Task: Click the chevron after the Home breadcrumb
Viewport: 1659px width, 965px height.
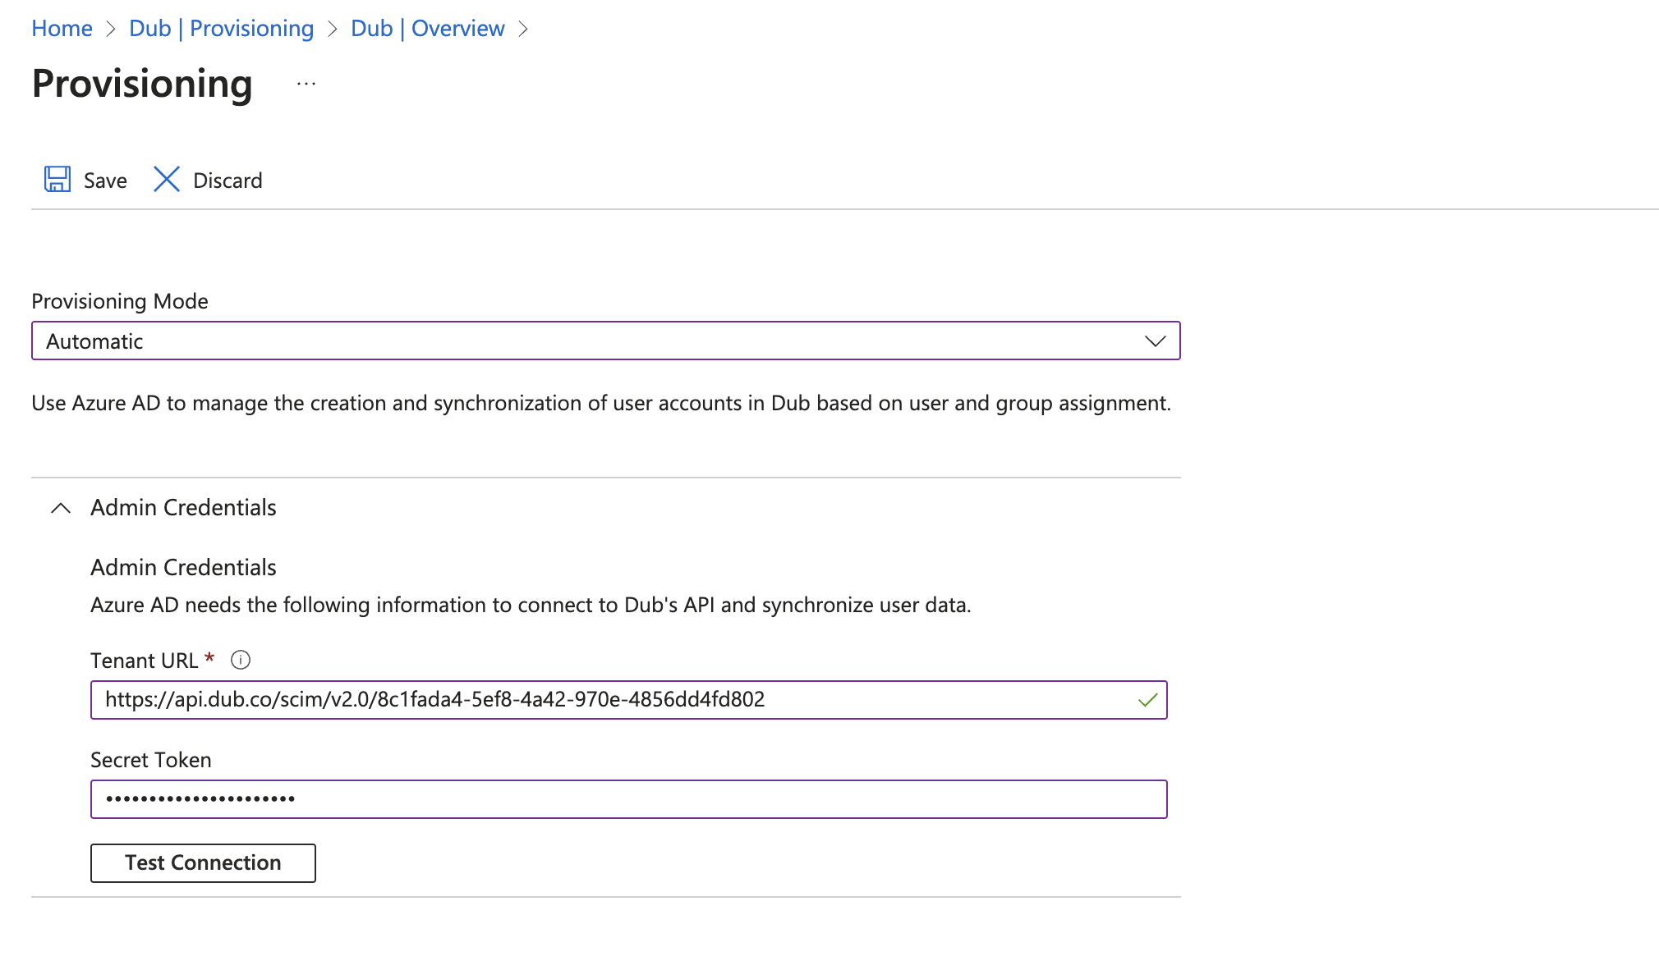Action: [x=111, y=30]
